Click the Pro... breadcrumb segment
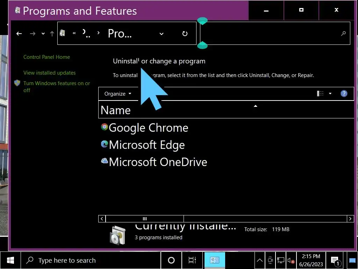The image size is (358, 269). click(120, 34)
